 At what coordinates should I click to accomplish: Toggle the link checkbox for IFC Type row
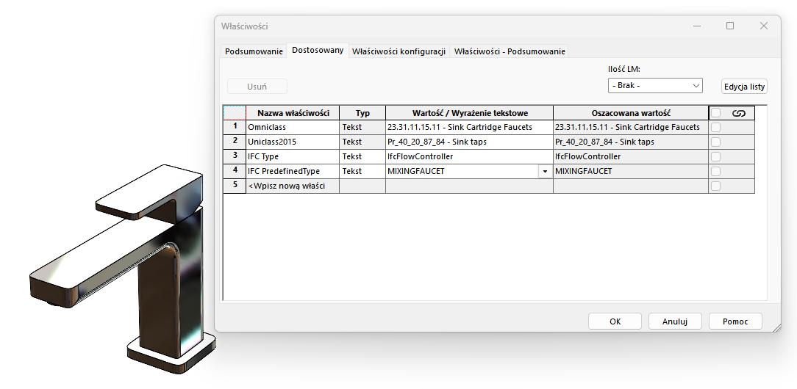716,157
